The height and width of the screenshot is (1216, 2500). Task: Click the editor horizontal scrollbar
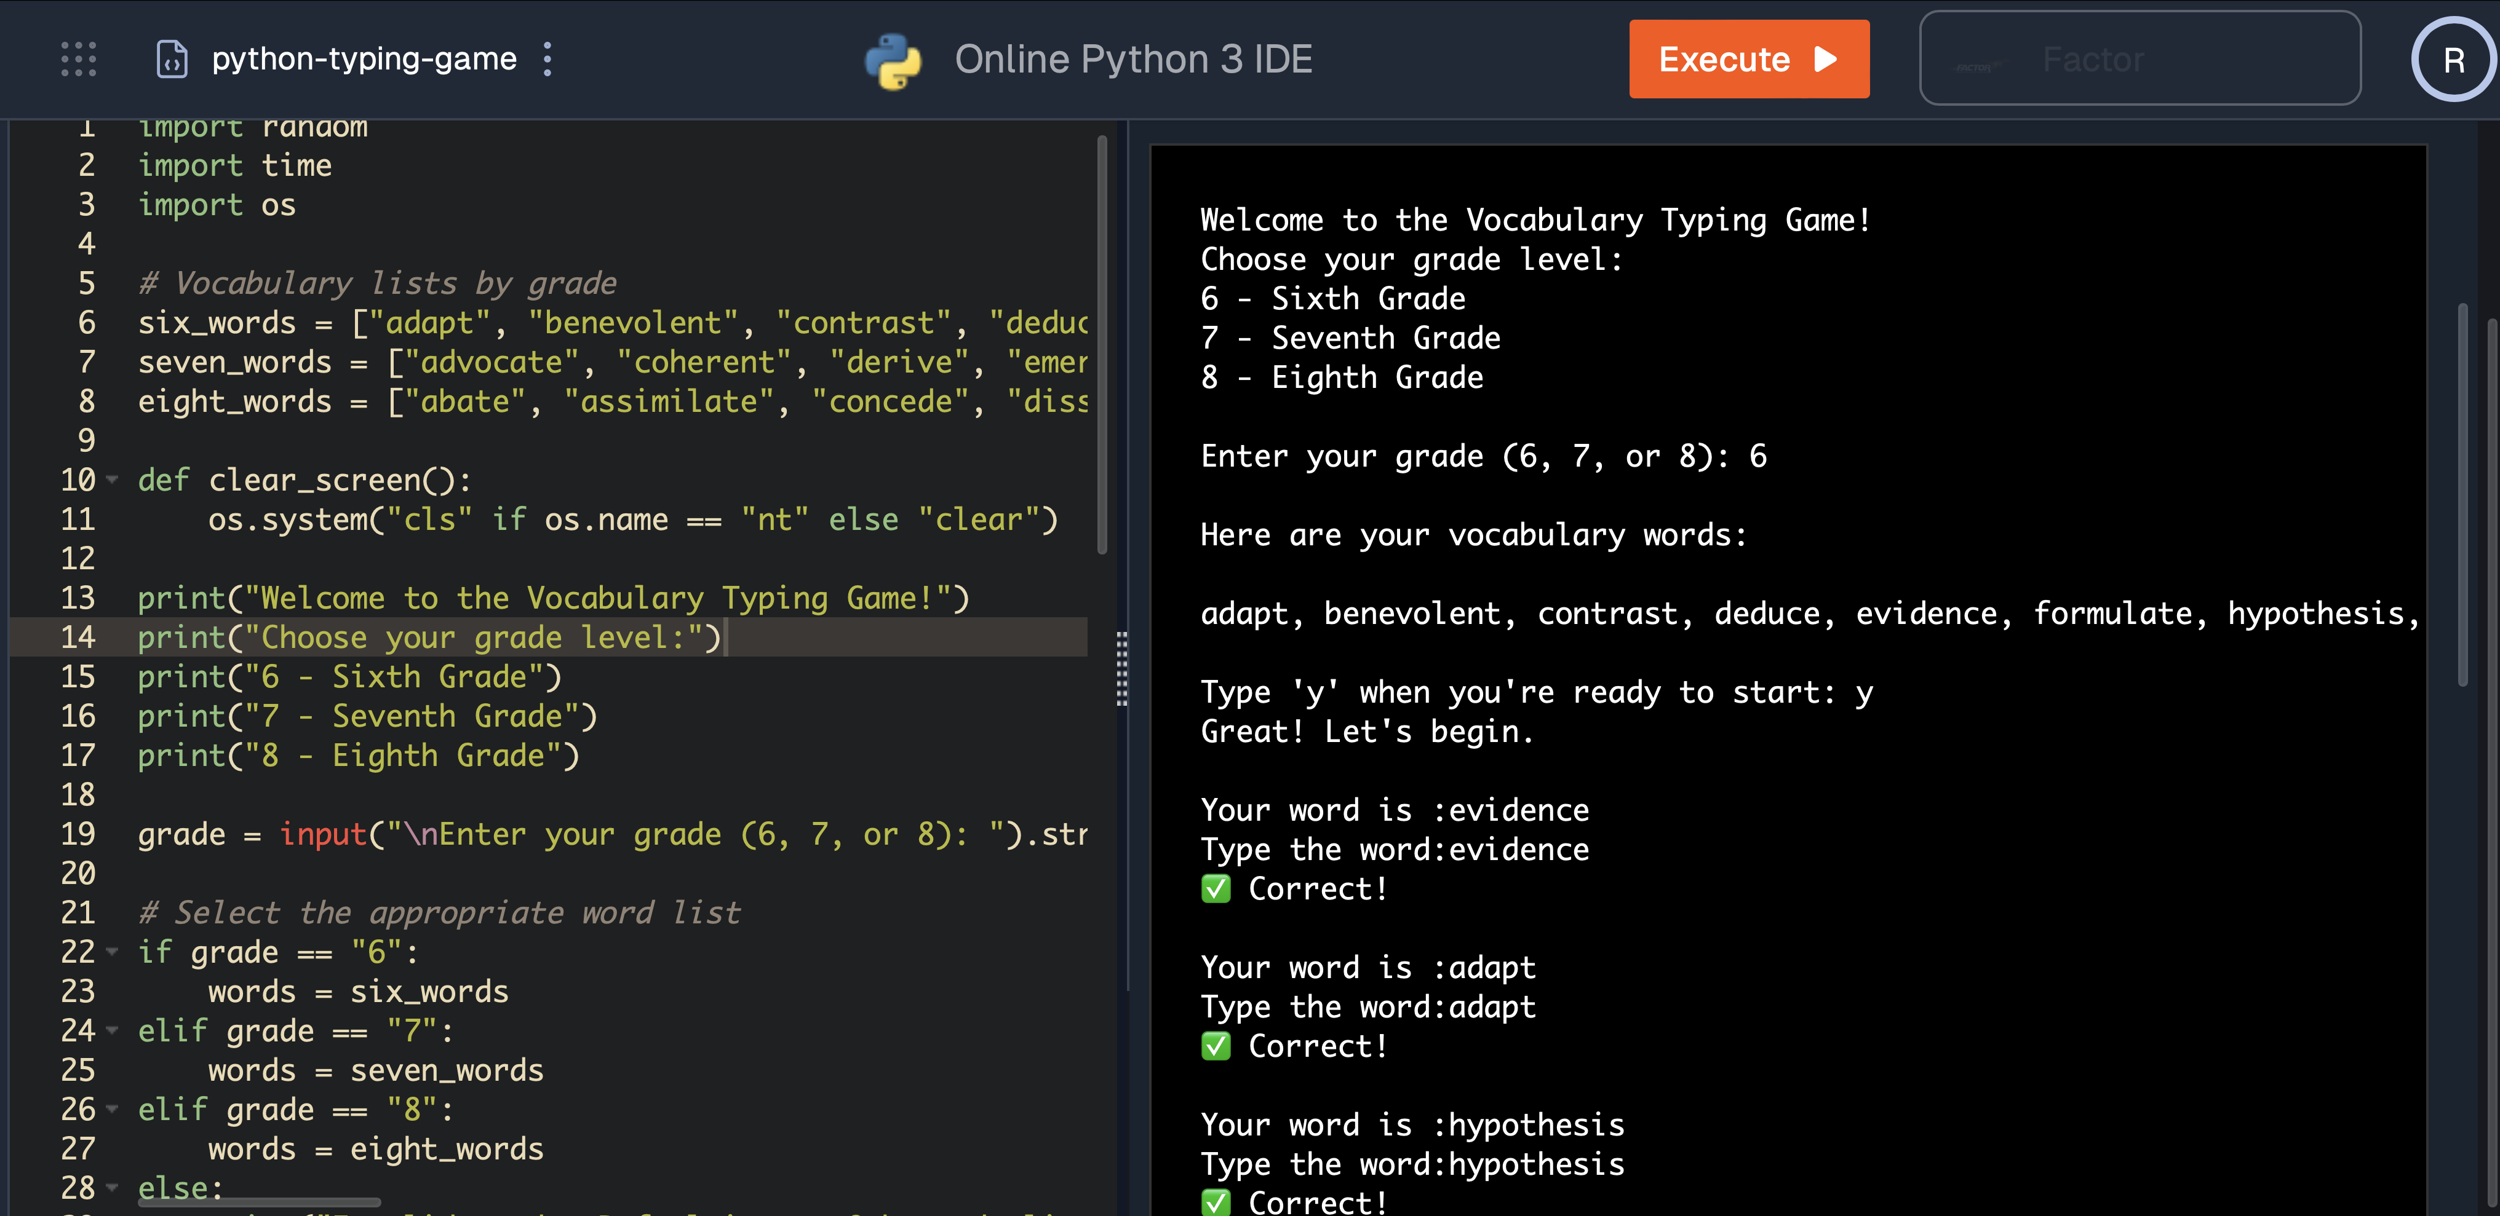[x=259, y=1202]
